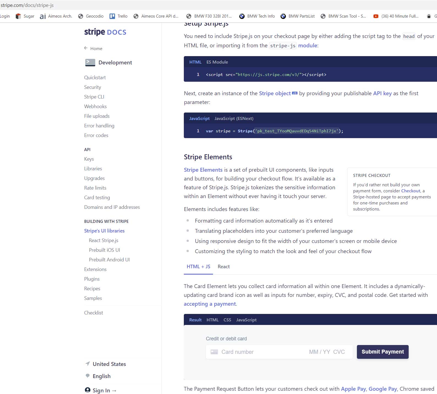The image size is (437, 394).
Task: Open the Card testing page
Action: click(x=97, y=197)
